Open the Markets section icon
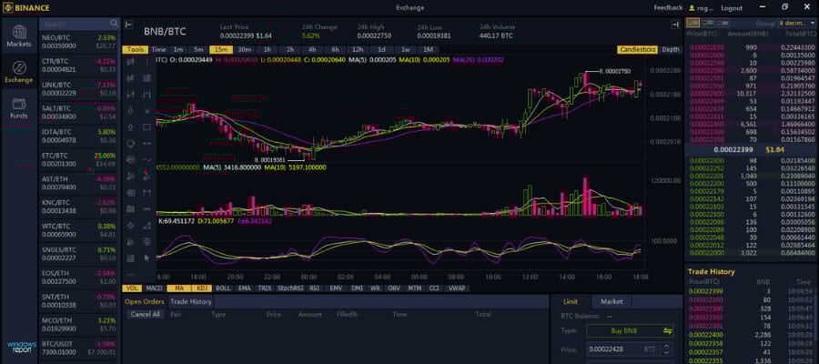 (x=19, y=33)
